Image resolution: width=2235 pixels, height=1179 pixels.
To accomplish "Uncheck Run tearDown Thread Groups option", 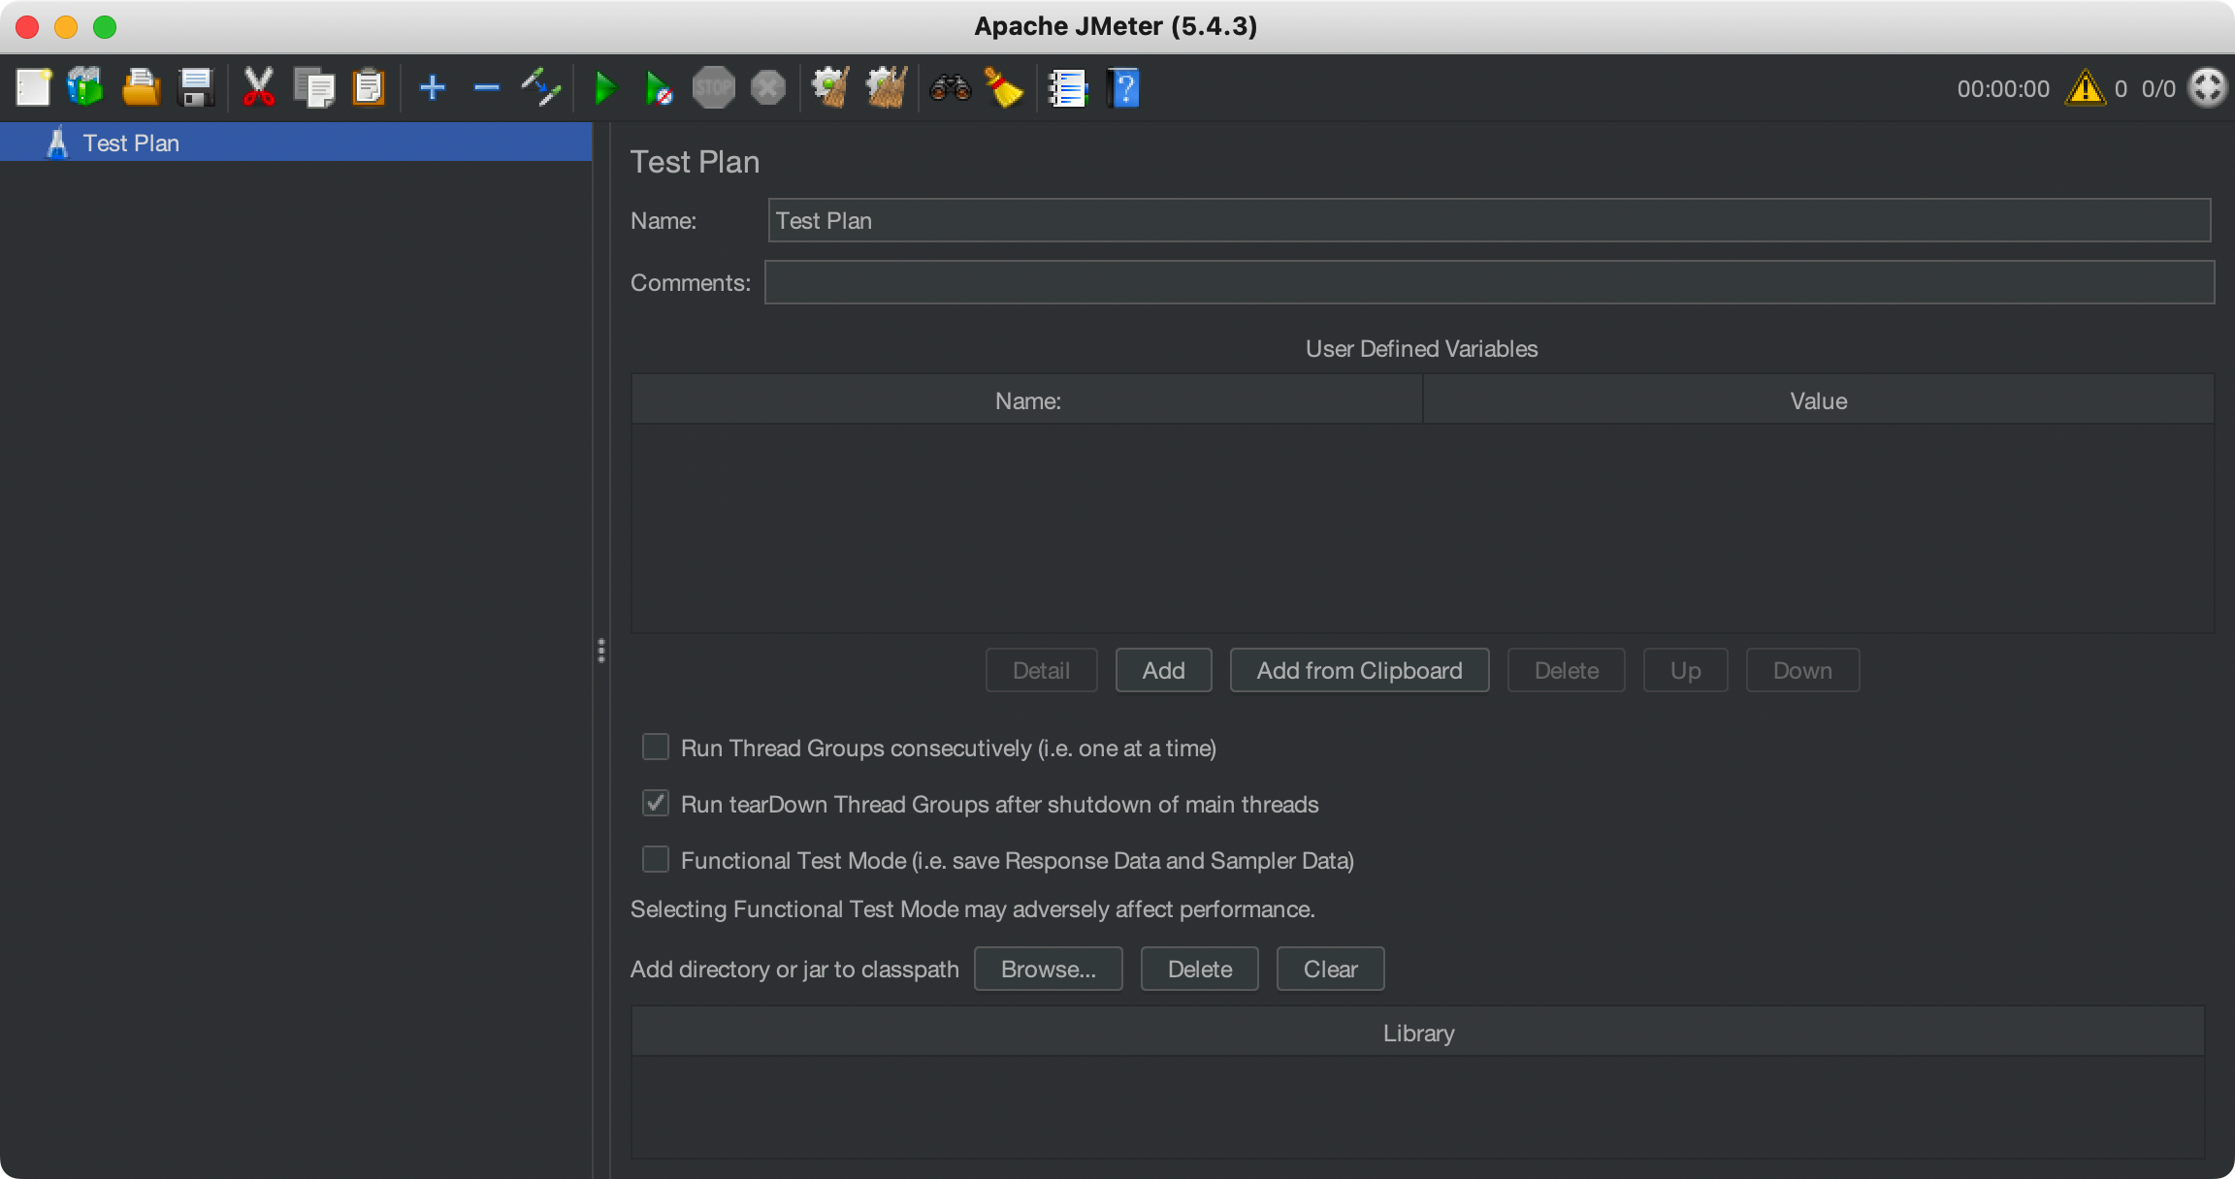I will coord(656,803).
